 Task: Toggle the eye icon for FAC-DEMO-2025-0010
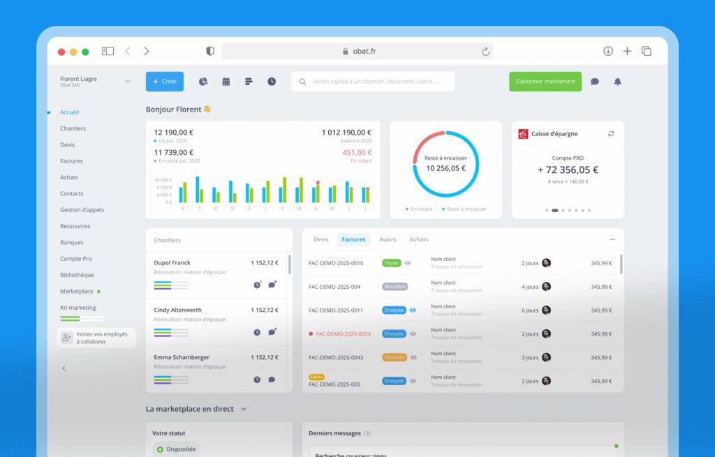coord(408,263)
